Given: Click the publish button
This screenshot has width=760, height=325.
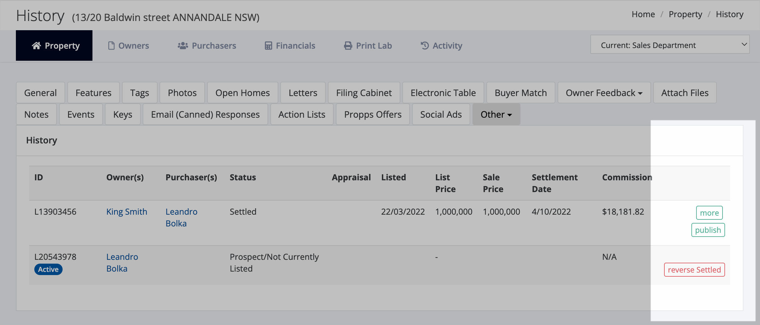Looking at the screenshot, I should pos(708,230).
